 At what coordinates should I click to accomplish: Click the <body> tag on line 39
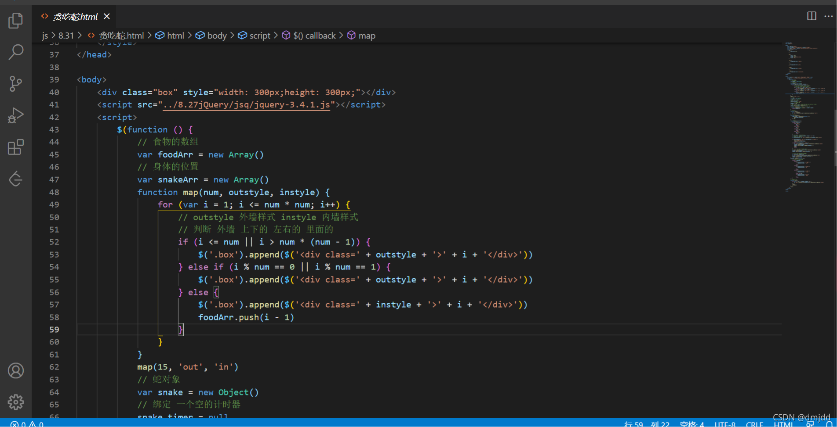pos(91,79)
